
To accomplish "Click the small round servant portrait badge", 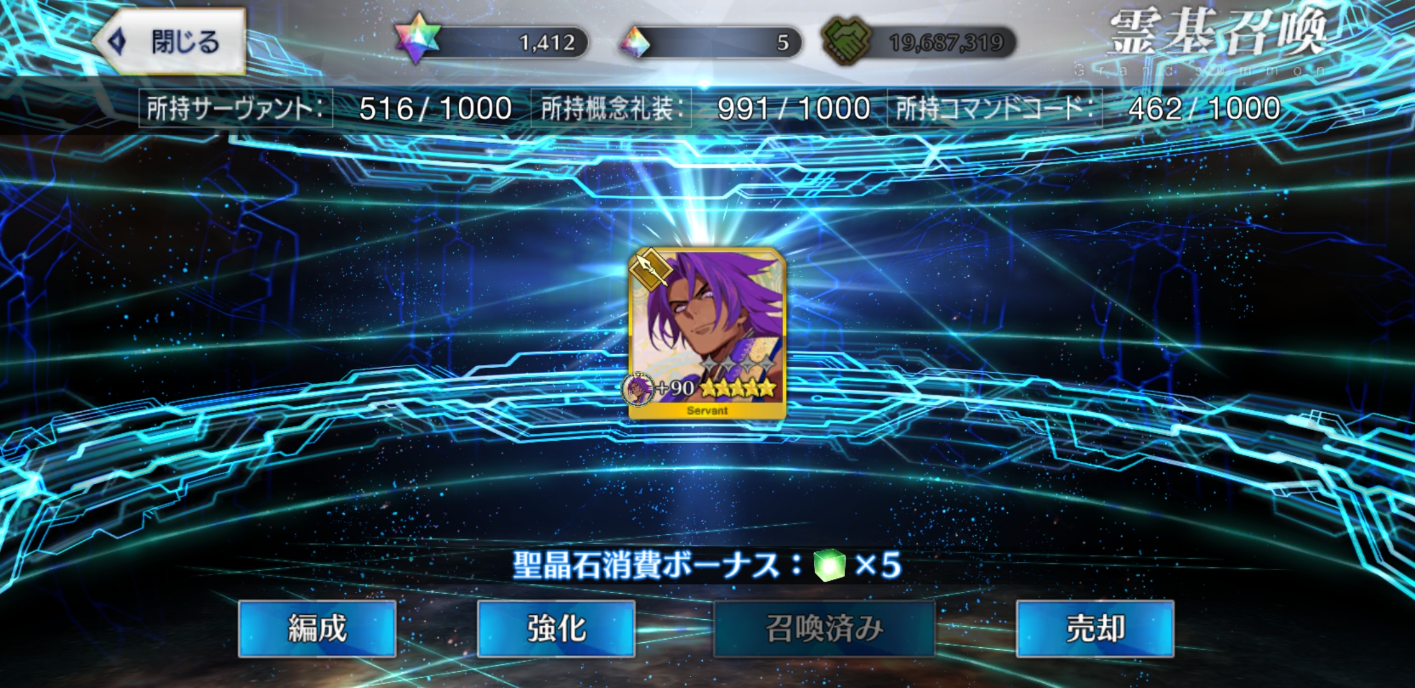I will click(x=638, y=389).
